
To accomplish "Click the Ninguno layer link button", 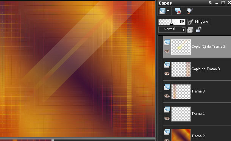I will [199, 22].
